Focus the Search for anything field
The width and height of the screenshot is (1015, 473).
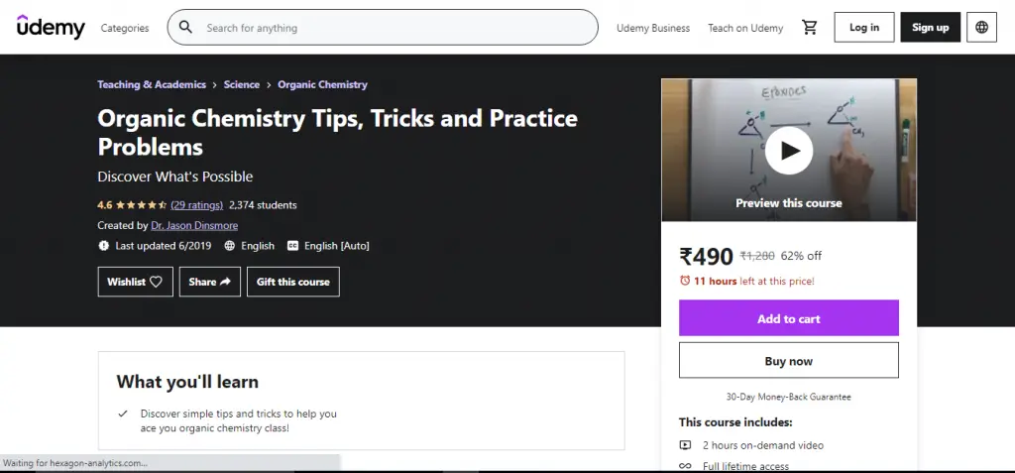396,28
